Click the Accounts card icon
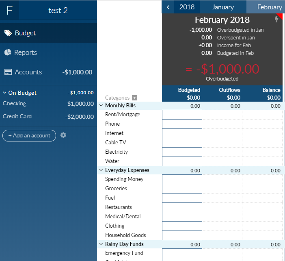This screenshot has width=285, height=261. [8, 72]
